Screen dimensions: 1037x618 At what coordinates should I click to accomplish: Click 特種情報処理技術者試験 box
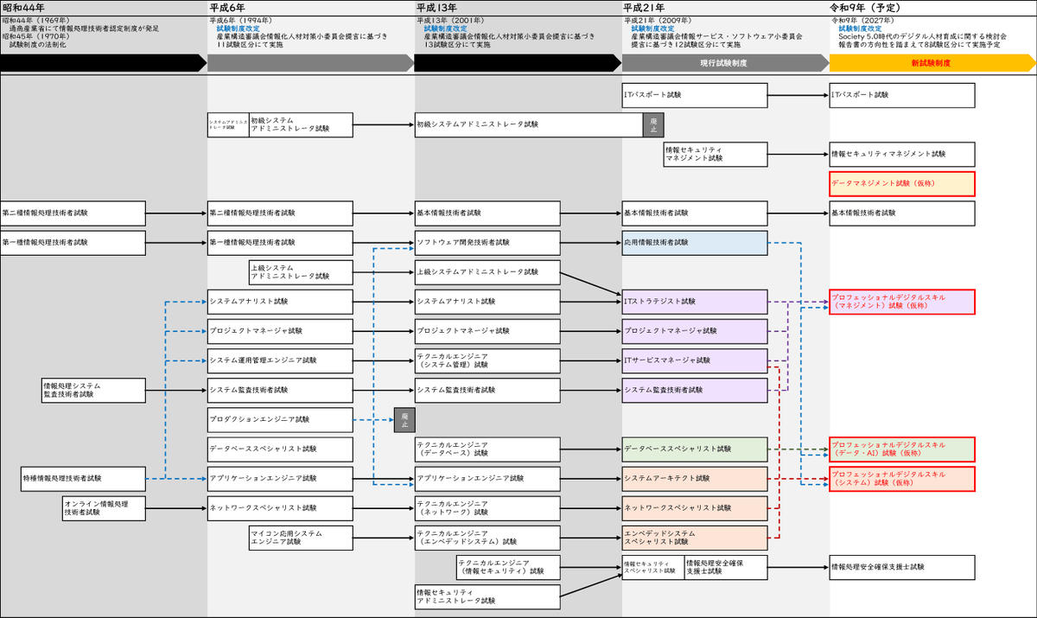click(84, 478)
